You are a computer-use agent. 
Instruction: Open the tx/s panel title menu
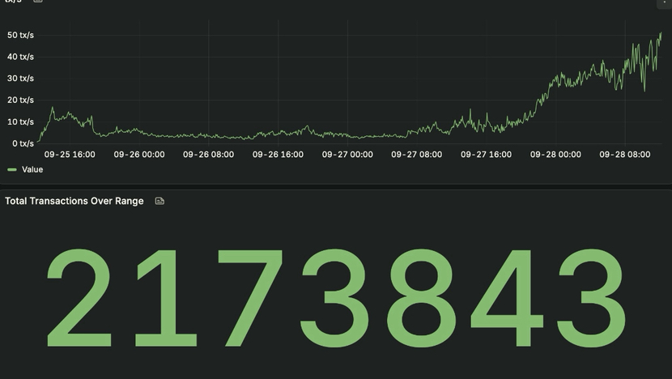[x=11, y=2]
